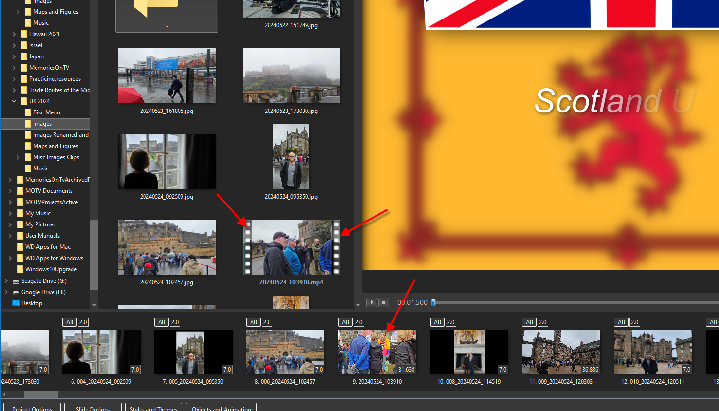Select the 20240523_173030.jpg foggy castle thumbnail
Image resolution: width=719 pixels, height=411 pixels.
click(x=291, y=75)
